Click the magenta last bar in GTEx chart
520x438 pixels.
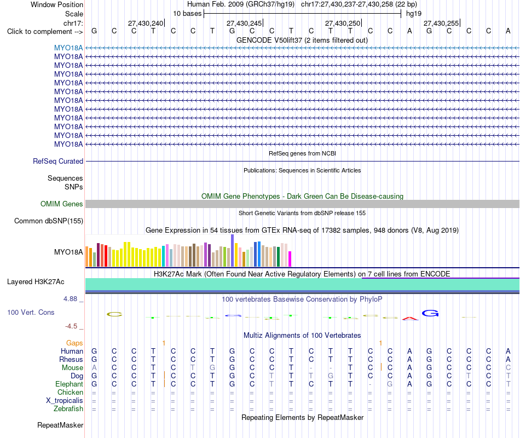(290, 259)
